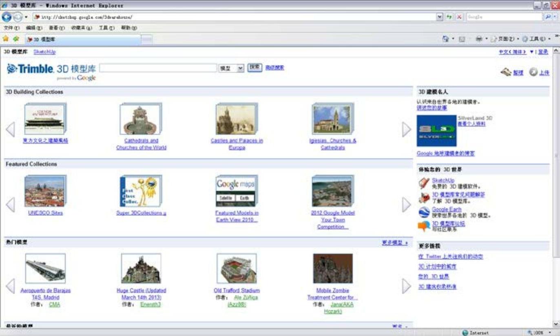Expand the address bar history dropdown
Image resolution: width=560 pixels, height=336 pixels.
(x=439, y=17)
